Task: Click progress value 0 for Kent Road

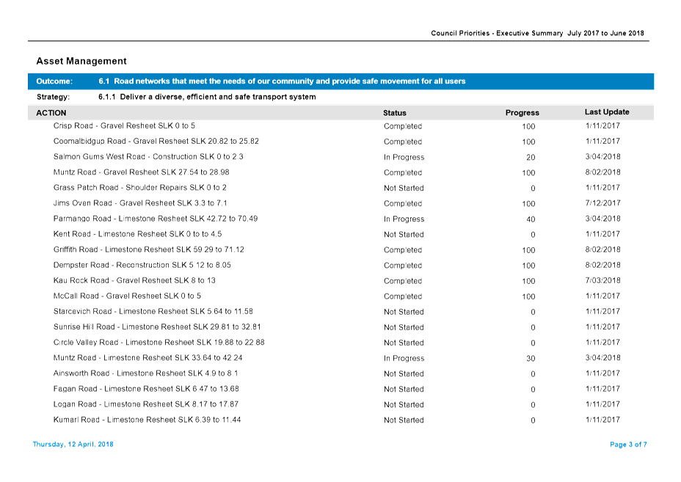Action: (x=533, y=235)
